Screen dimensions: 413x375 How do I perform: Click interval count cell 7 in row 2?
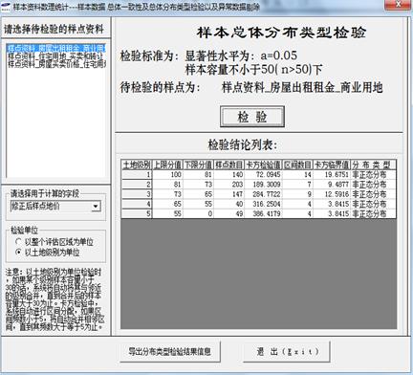(297, 185)
